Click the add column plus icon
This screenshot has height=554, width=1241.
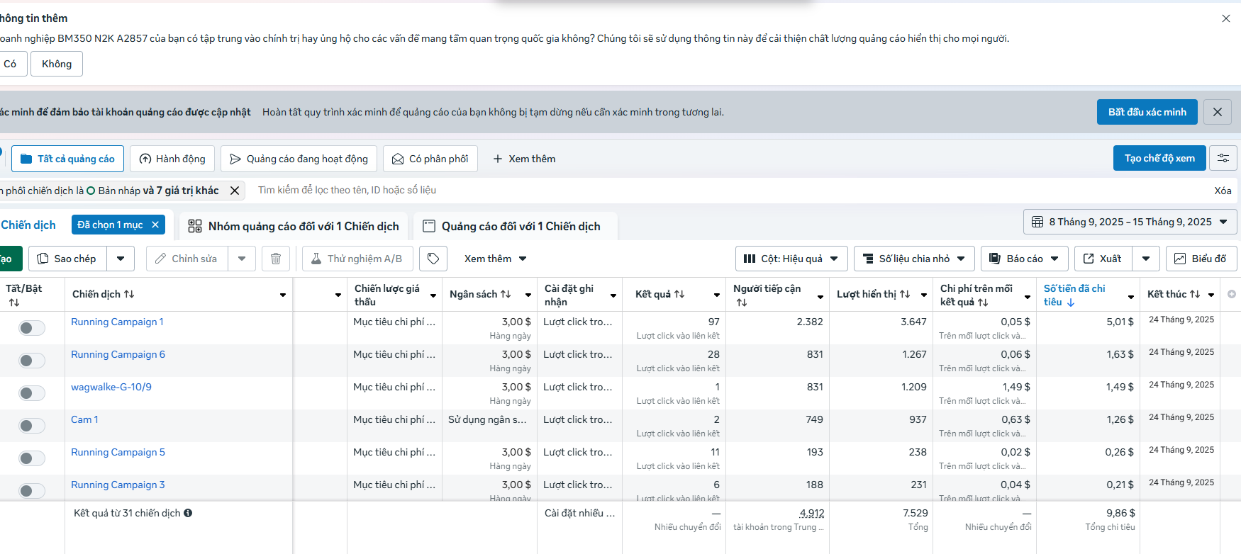click(x=1232, y=294)
